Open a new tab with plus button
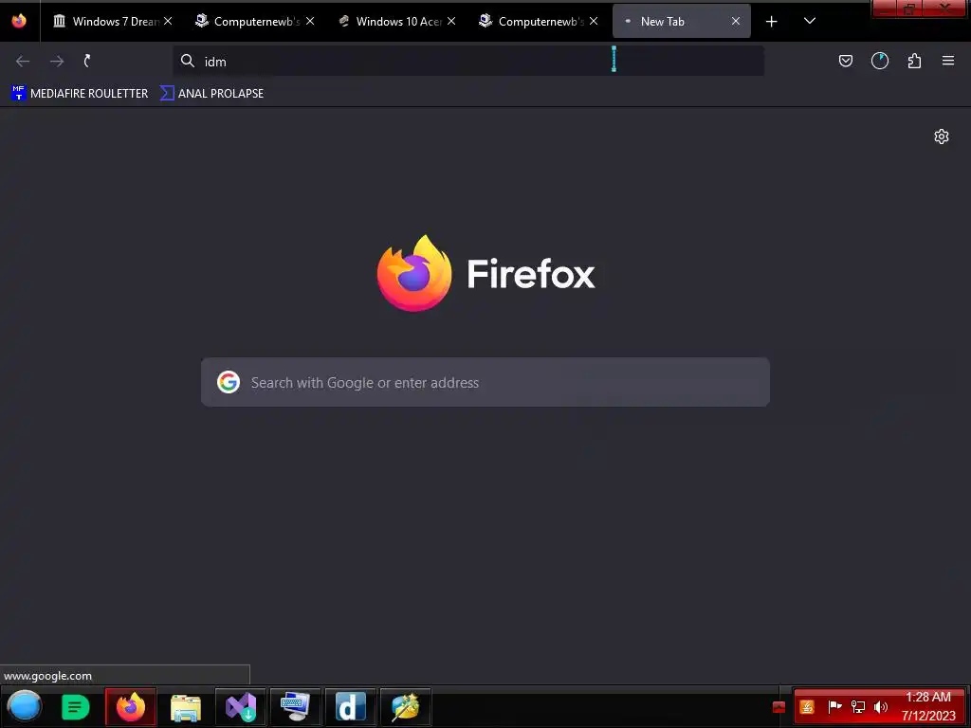 pyautogui.click(x=772, y=22)
